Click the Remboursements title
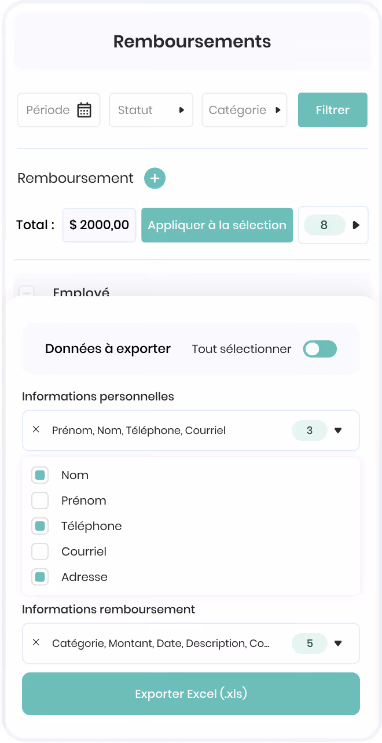 click(x=192, y=42)
